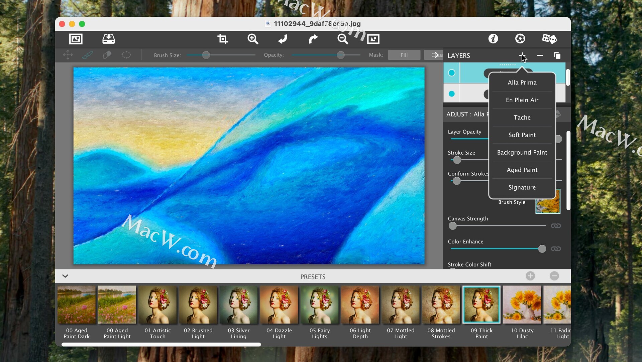Click the mask Fill button

[x=404, y=55]
